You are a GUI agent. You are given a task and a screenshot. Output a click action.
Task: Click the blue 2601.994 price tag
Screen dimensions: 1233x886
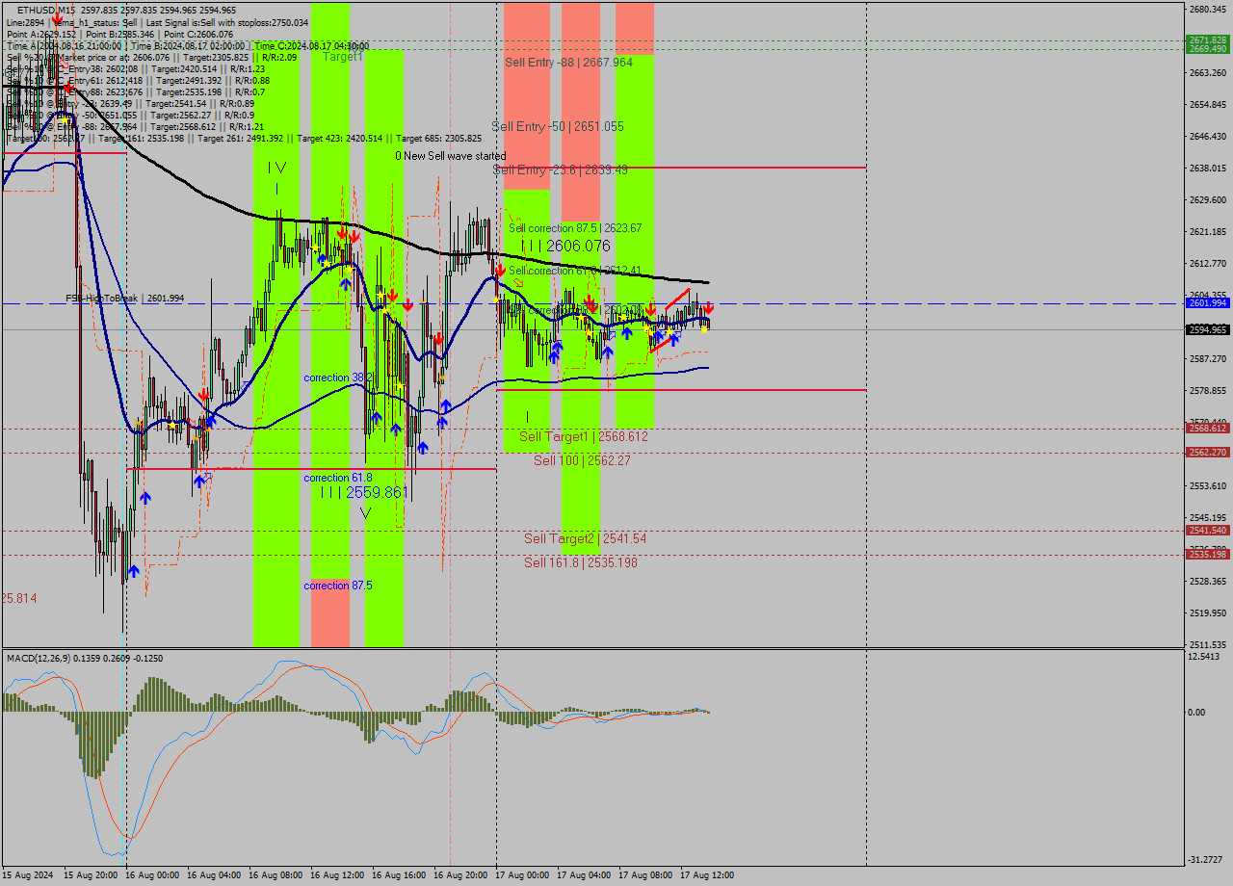tap(1207, 303)
